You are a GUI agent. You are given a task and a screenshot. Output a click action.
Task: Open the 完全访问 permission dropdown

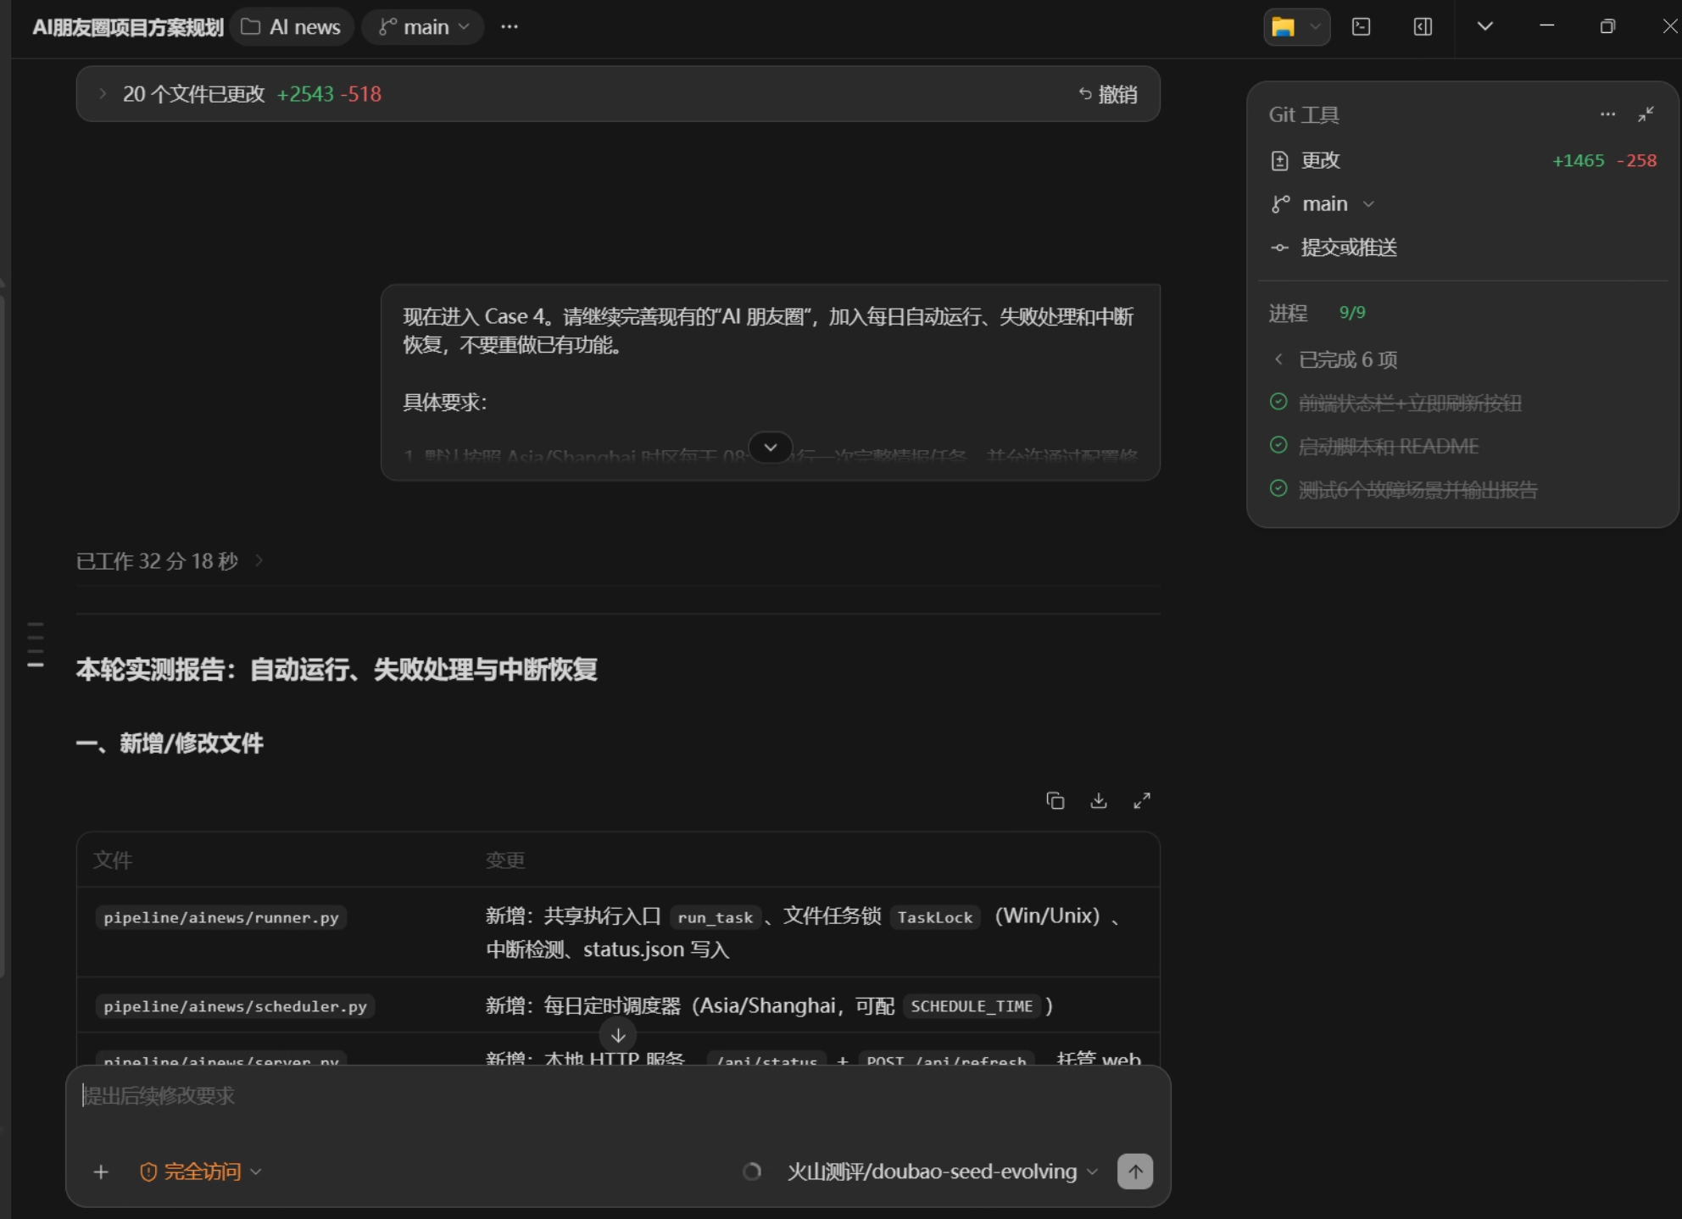point(201,1172)
